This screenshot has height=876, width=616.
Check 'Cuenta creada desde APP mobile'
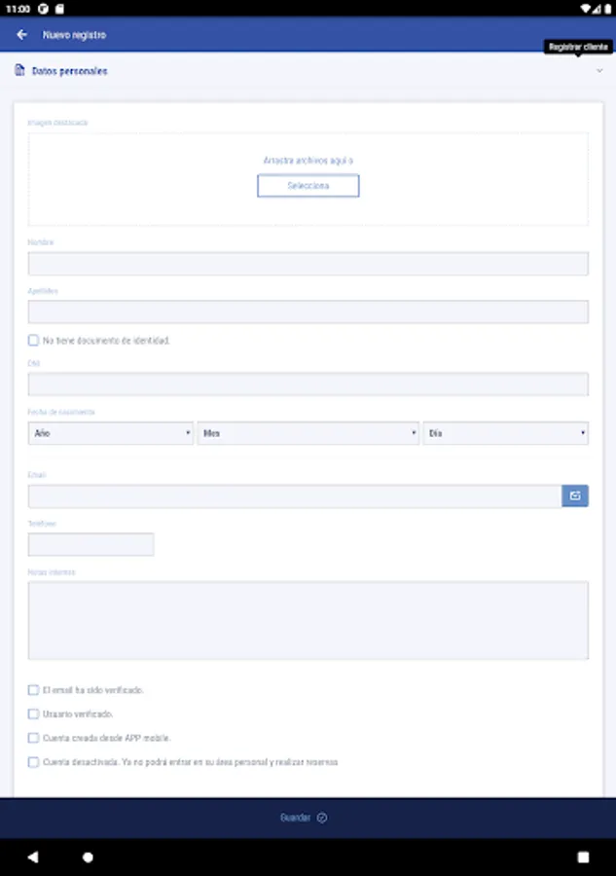coord(34,738)
